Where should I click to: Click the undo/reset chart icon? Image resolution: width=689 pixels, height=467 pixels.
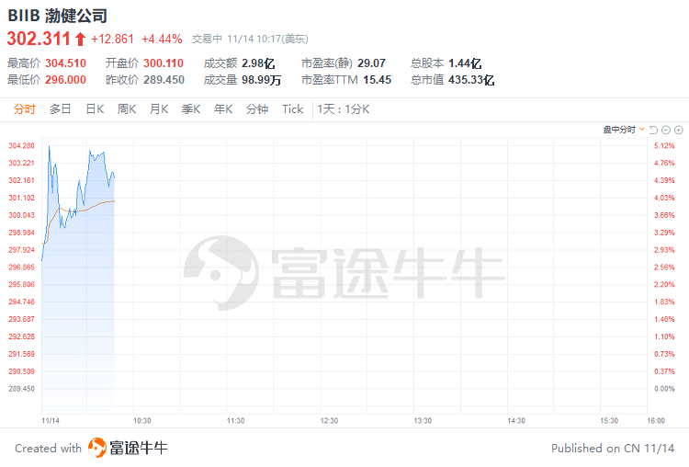point(653,130)
